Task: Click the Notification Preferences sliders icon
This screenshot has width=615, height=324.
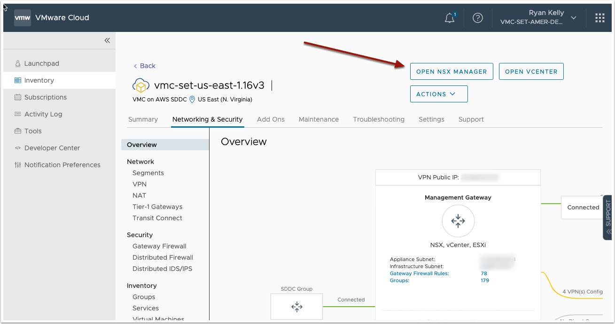Action: click(18, 165)
